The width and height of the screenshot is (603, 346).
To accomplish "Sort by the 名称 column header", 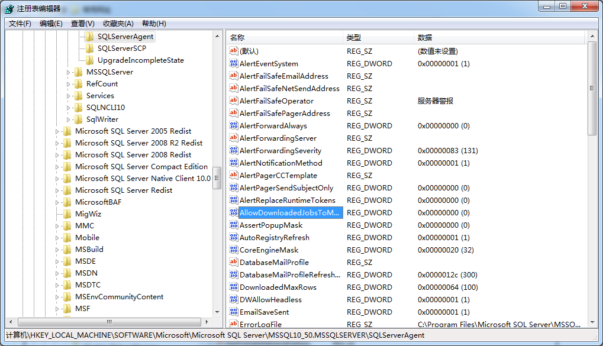I will click(237, 37).
